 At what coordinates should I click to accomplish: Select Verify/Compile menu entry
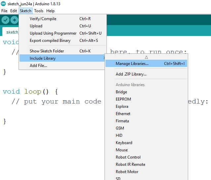(x=43, y=19)
